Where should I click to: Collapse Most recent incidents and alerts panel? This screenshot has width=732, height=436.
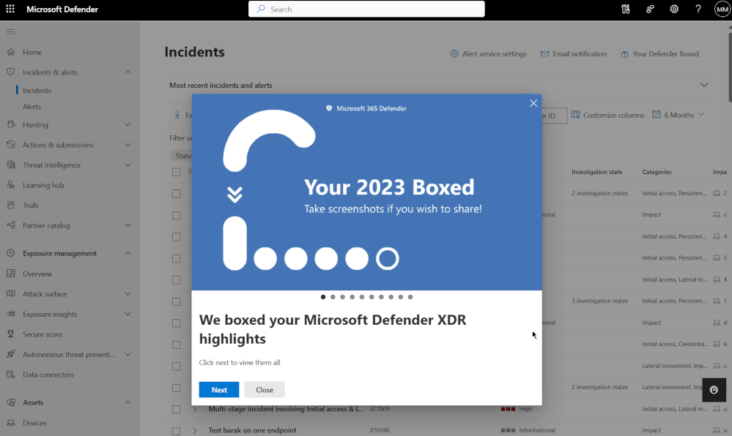(704, 85)
